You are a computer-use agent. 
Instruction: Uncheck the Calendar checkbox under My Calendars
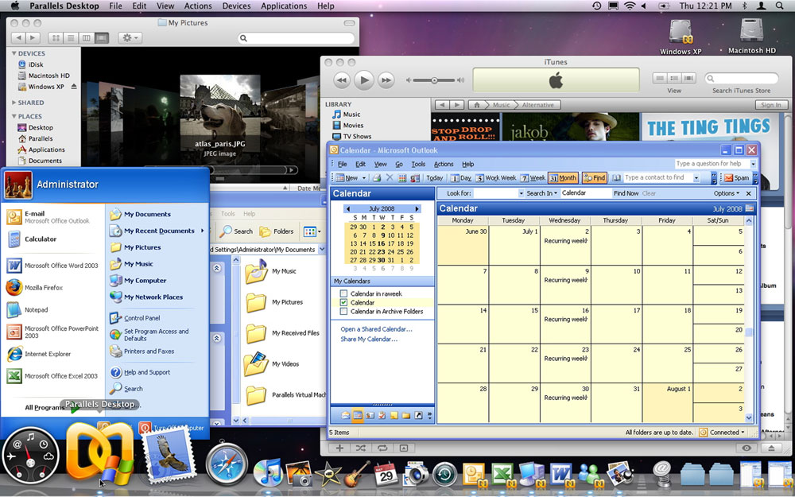click(343, 302)
